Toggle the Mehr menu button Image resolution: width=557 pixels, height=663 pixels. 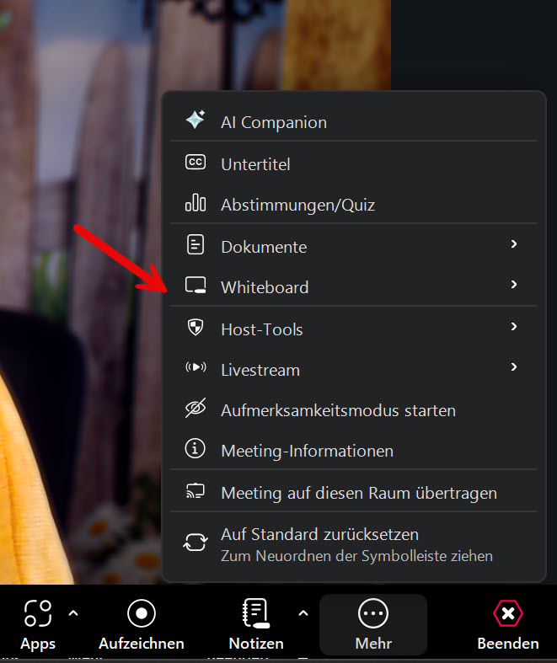pos(372,624)
